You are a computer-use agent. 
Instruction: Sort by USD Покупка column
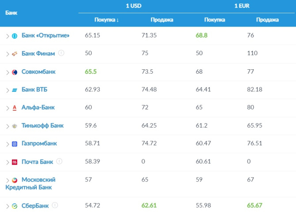[106, 20]
